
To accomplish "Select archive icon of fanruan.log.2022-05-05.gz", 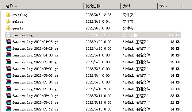I will 9,89.
